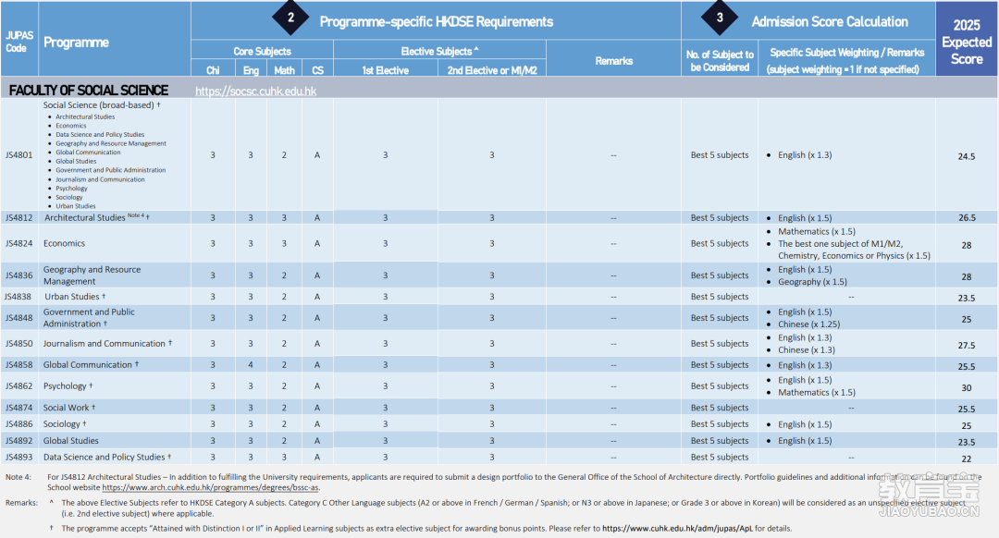This screenshot has width=999, height=538.
Task: Click the 'Journalism and Communication' bullet item
Action: (100, 179)
